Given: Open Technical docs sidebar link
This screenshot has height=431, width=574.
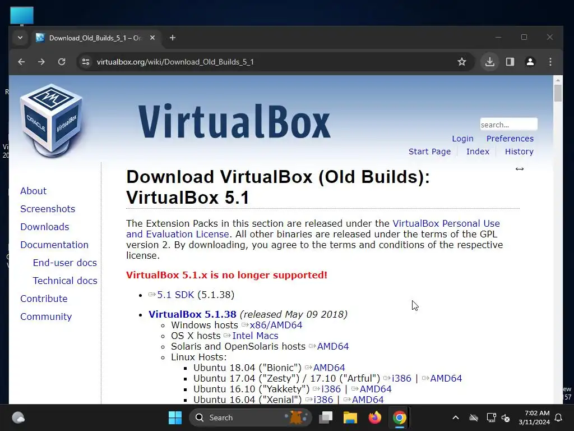Looking at the screenshot, I should coord(65,281).
